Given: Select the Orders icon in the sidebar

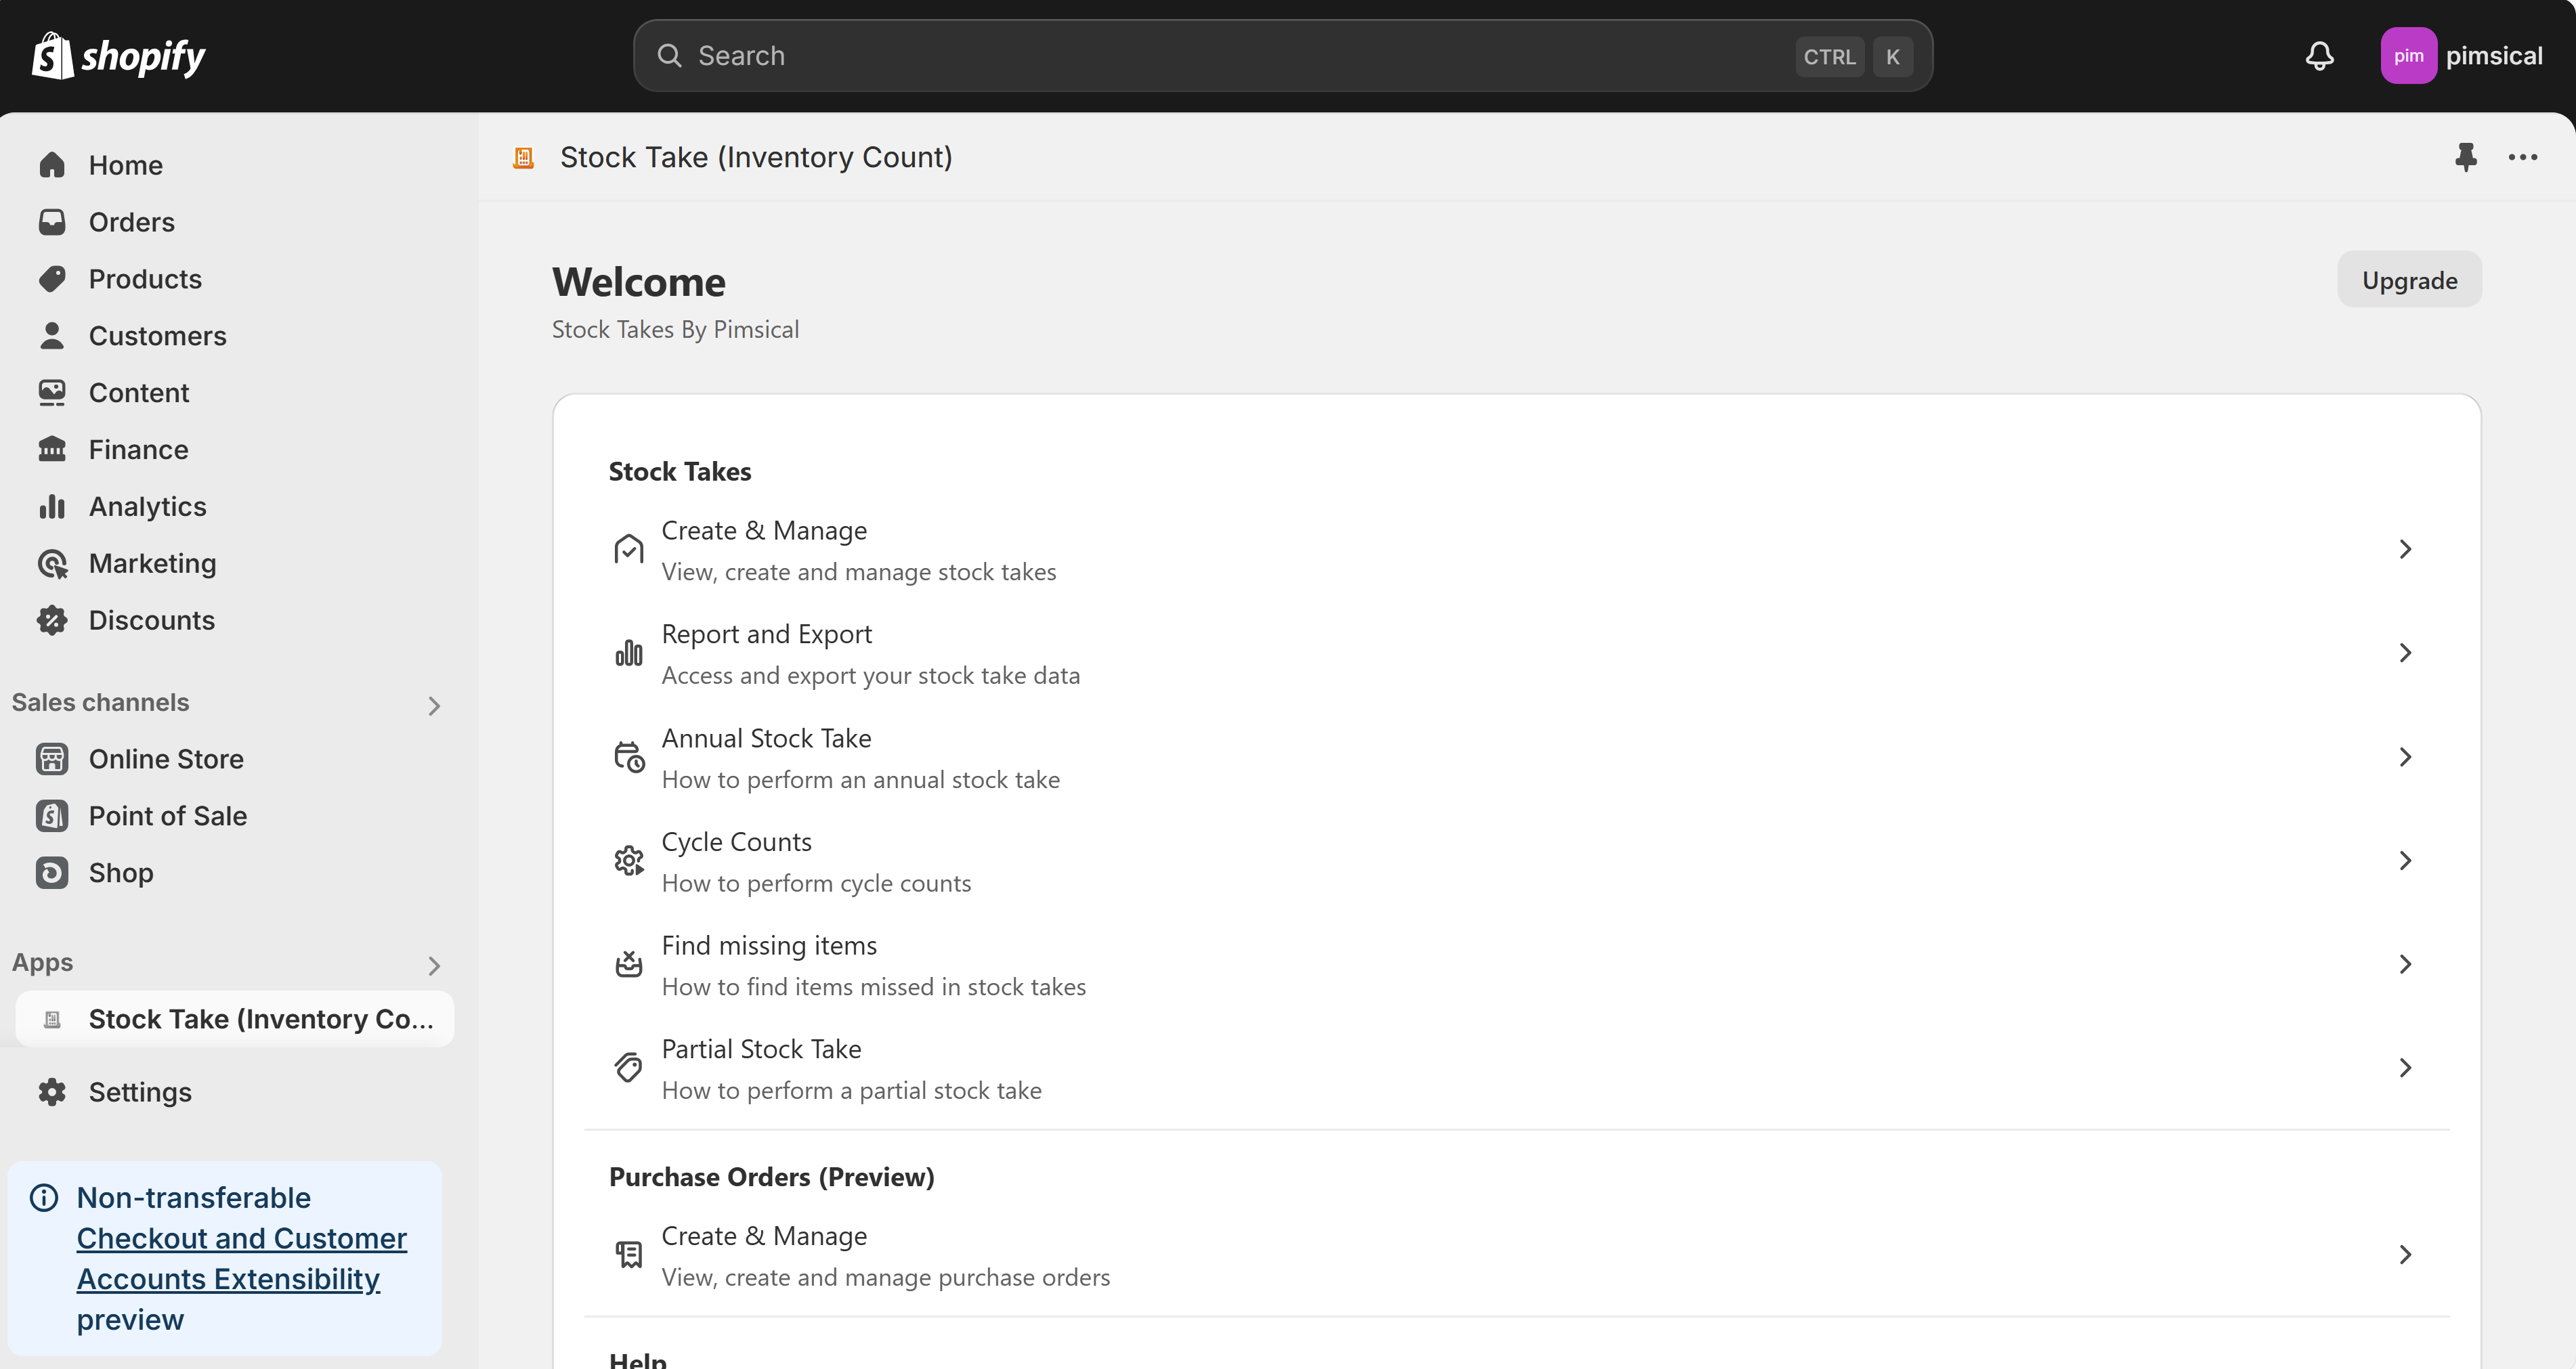Looking at the screenshot, I should (52, 221).
